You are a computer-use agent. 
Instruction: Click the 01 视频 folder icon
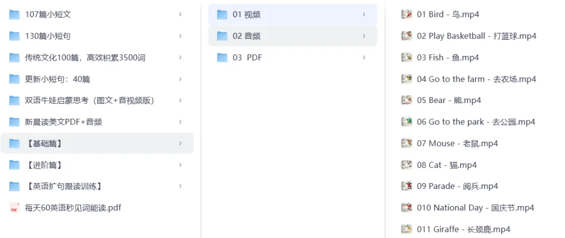(x=222, y=15)
